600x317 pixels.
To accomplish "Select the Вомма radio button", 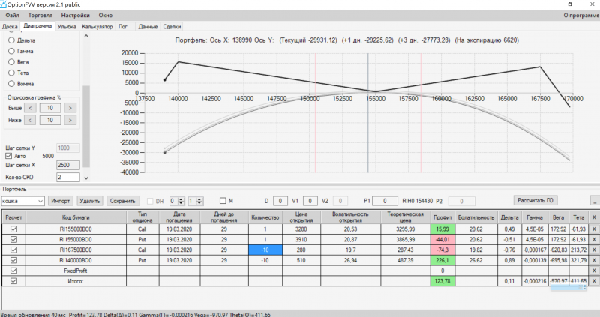I will pyautogui.click(x=11, y=83).
